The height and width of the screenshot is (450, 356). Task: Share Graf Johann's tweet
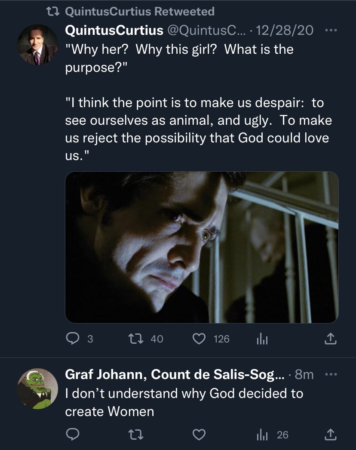tap(331, 435)
